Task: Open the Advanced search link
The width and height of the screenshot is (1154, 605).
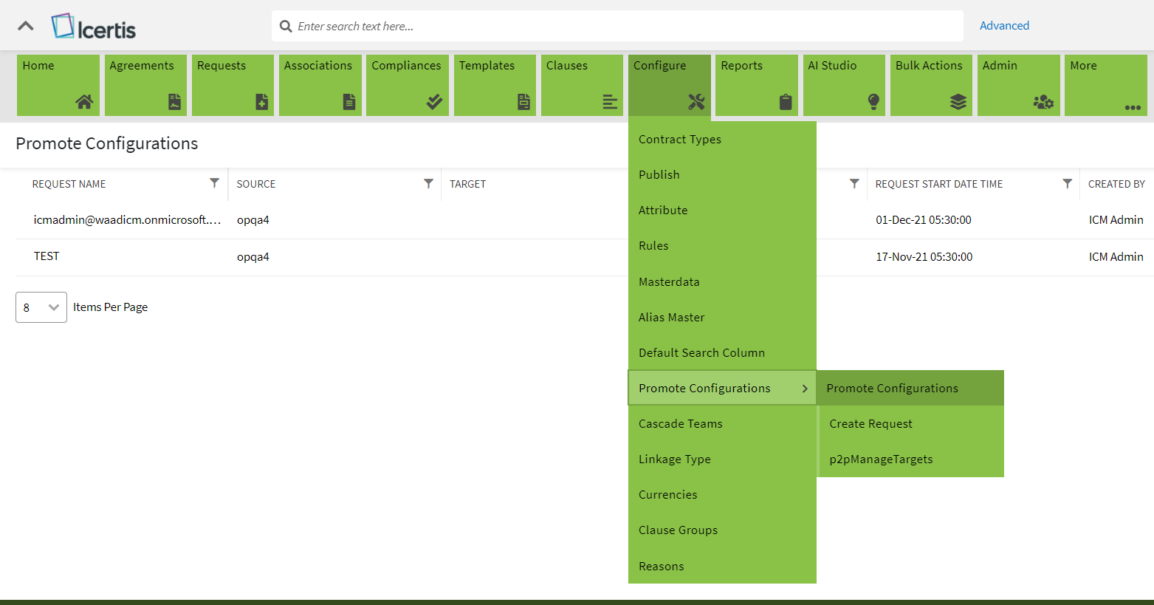Action: [1003, 26]
